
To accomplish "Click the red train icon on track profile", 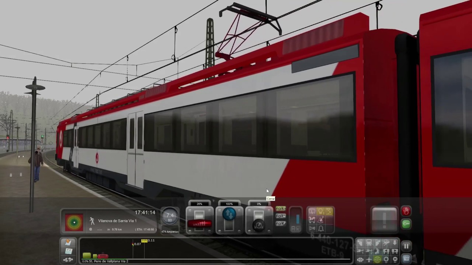I will 103,256.
